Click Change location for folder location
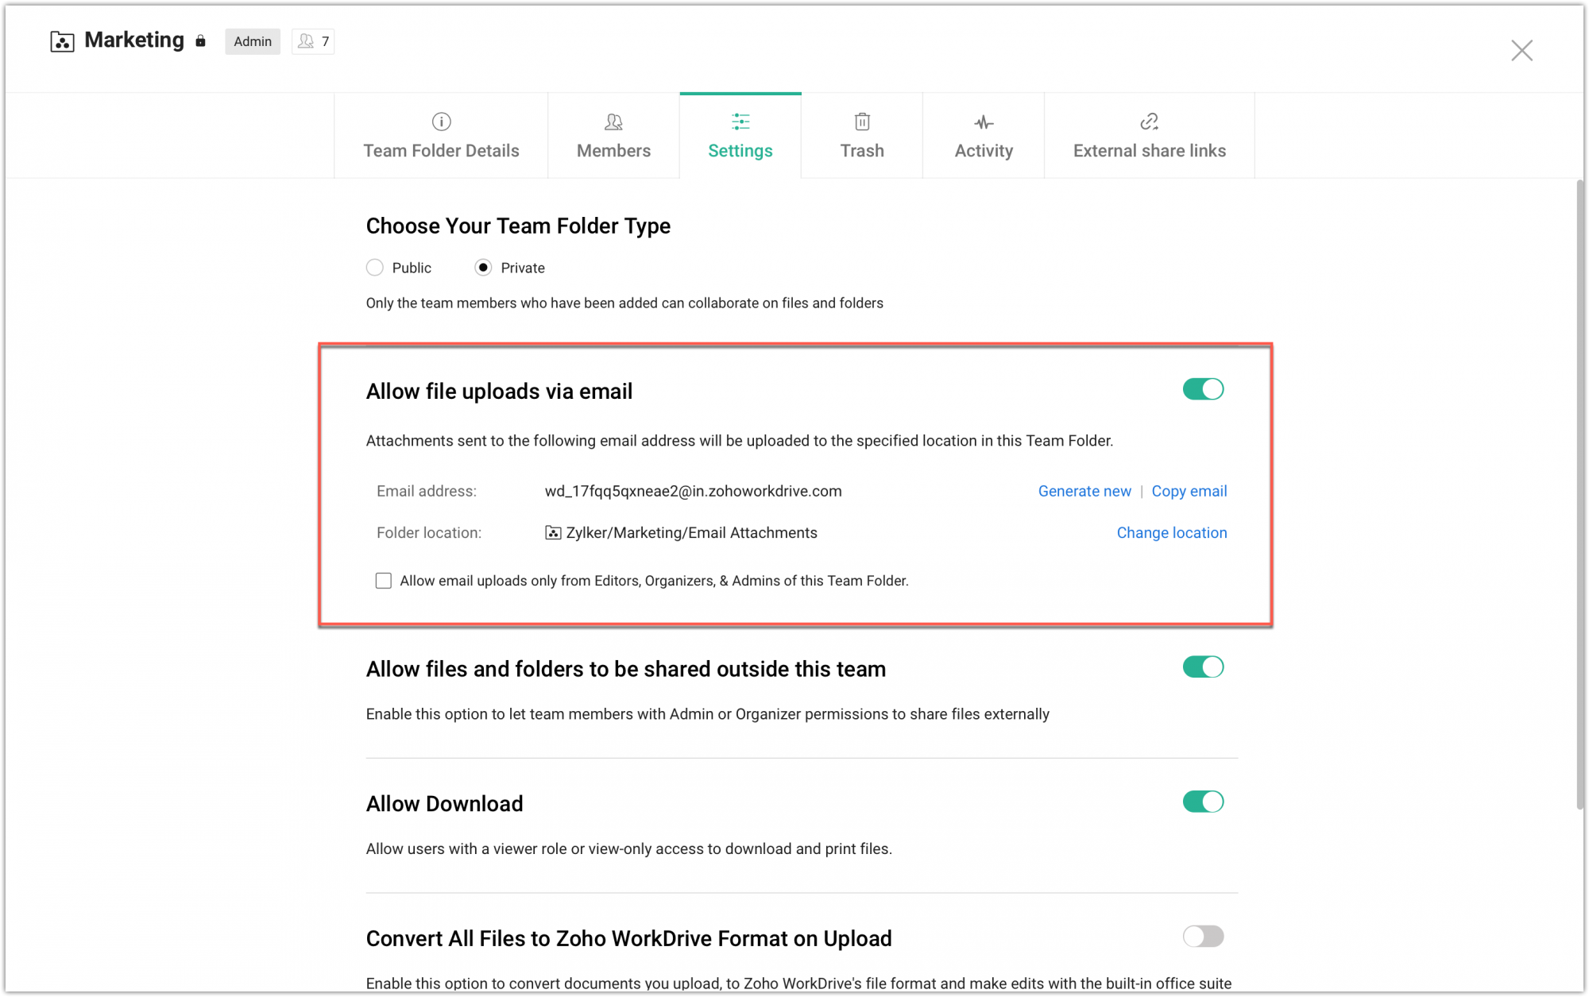Image resolution: width=1589 pixels, height=997 pixels. coord(1171,532)
